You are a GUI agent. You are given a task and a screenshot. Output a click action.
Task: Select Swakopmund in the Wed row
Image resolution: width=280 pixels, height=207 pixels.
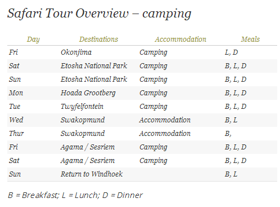click(83, 120)
